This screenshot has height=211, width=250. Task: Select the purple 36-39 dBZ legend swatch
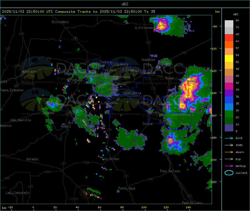pyautogui.click(x=229, y=93)
